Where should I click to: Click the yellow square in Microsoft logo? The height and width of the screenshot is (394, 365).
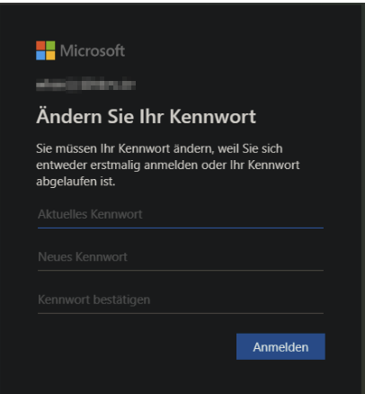click(x=50, y=56)
